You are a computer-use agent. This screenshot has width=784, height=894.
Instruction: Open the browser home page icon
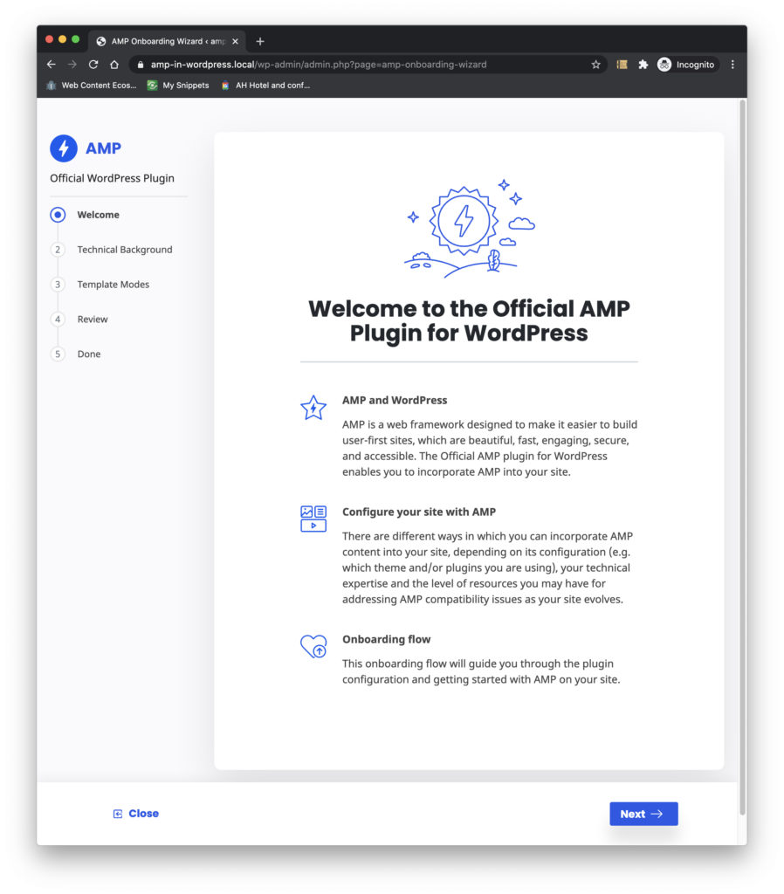tap(114, 65)
